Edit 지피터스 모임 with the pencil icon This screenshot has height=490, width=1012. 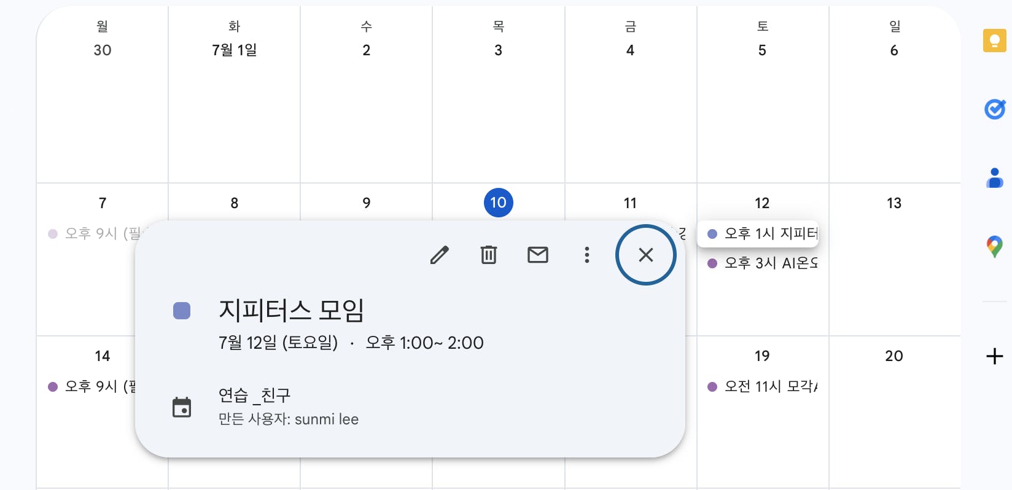(x=440, y=255)
